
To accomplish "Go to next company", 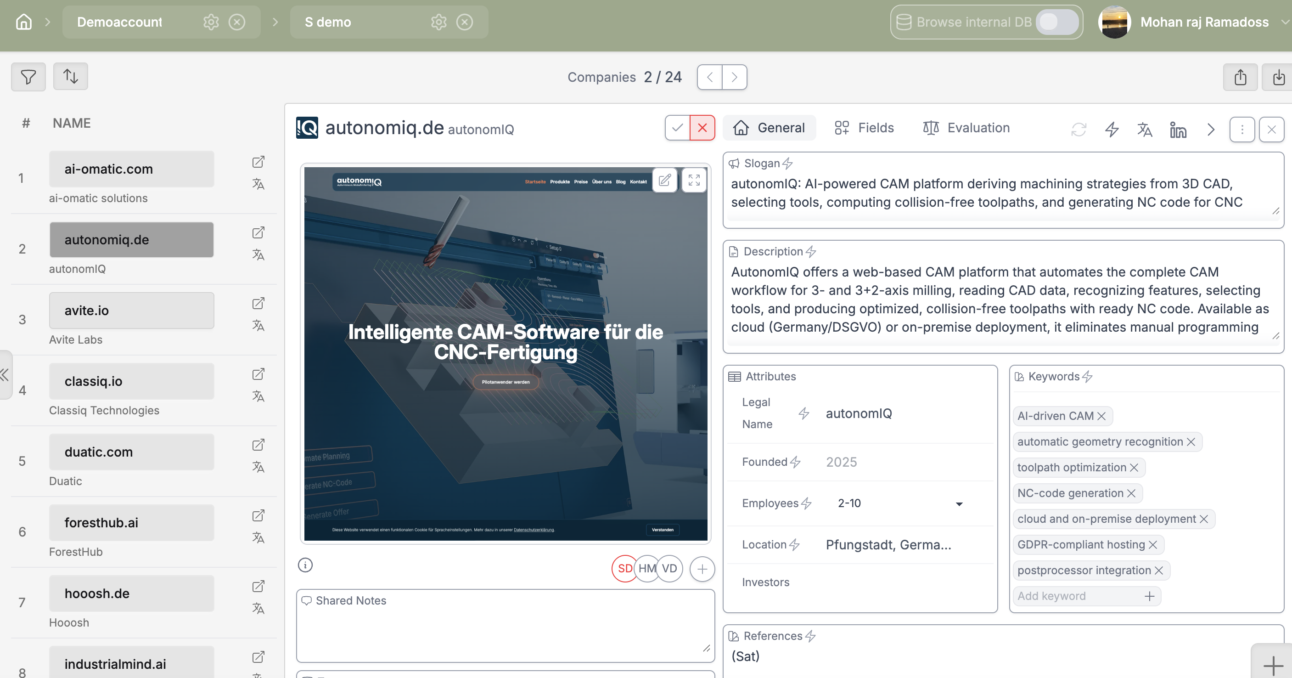I will [735, 77].
